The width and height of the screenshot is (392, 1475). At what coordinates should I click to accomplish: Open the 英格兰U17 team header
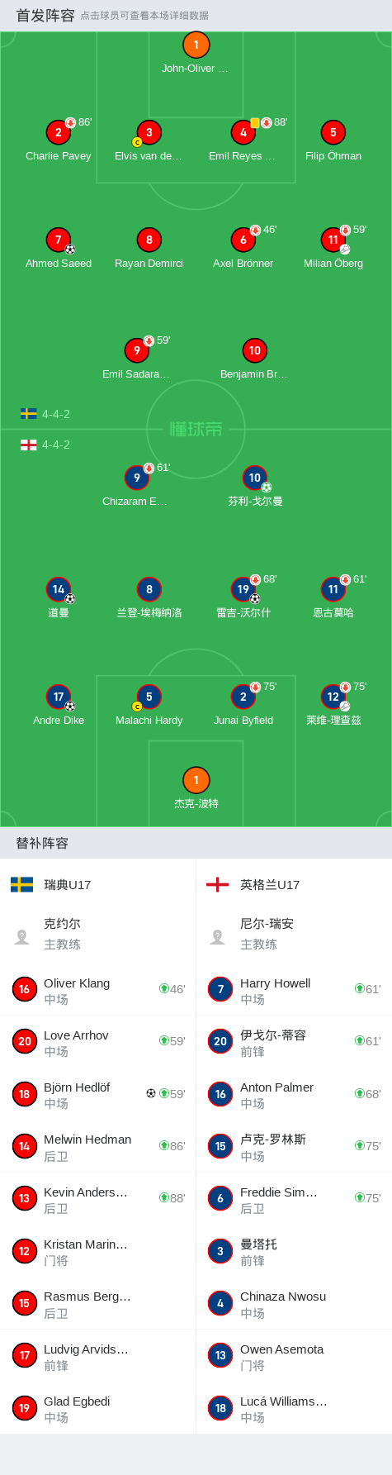point(294,885)
